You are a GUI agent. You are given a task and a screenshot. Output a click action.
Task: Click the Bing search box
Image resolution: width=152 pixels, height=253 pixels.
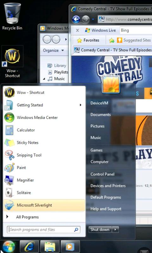pos(136,30)
